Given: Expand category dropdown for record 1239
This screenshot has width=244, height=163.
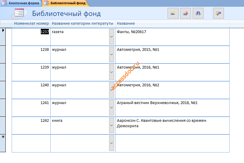Looking at the screenshot, I should (112, 72).
